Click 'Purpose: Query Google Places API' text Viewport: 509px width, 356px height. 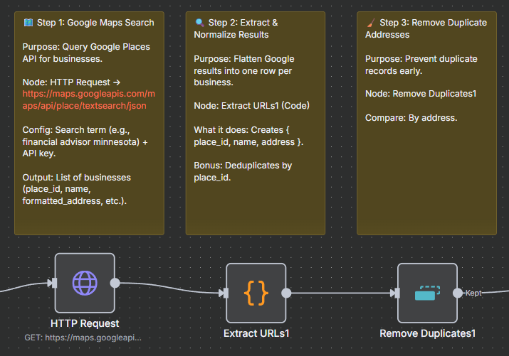coord(86,53)
